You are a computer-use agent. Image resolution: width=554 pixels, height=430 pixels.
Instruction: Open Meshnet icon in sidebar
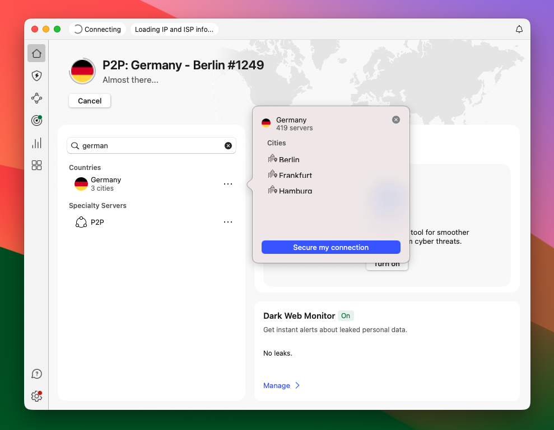pyautogui.click(x=36, y=98)
